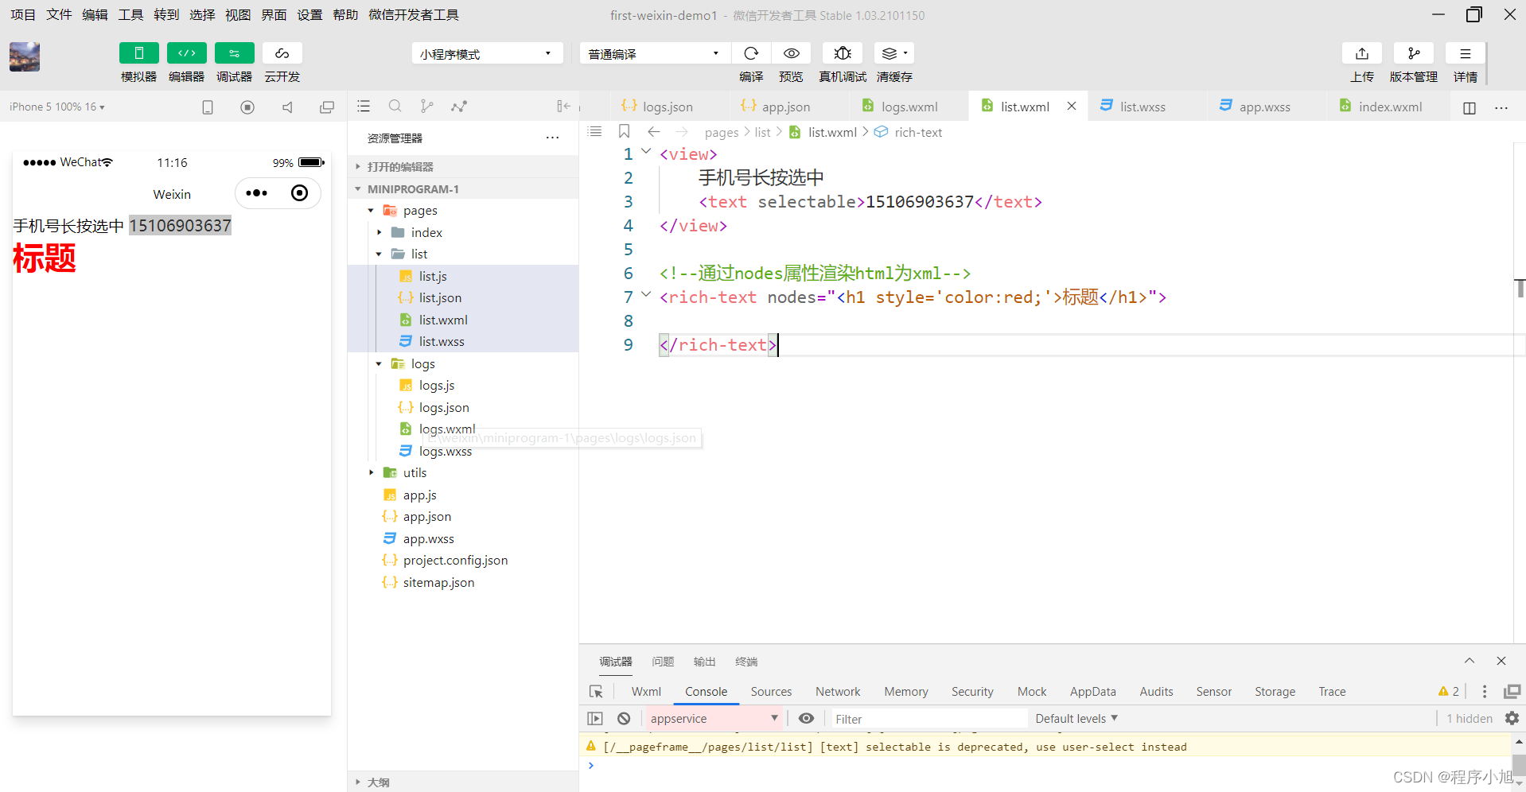The height and width of the screenshot is (792, 1526).
Task: Open version management (版本管理) icon
Action: click(x=1414, y=53)
